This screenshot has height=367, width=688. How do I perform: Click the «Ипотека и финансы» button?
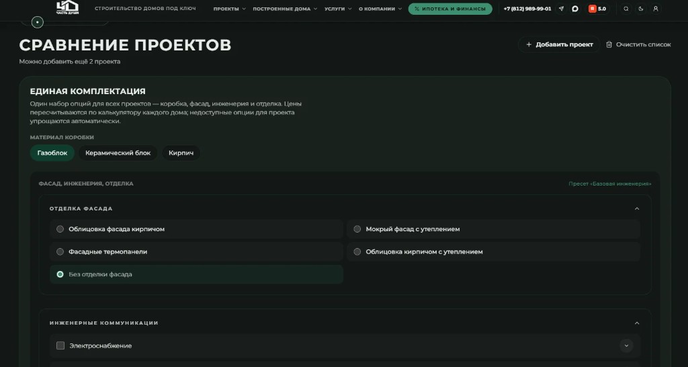[450, 9]
